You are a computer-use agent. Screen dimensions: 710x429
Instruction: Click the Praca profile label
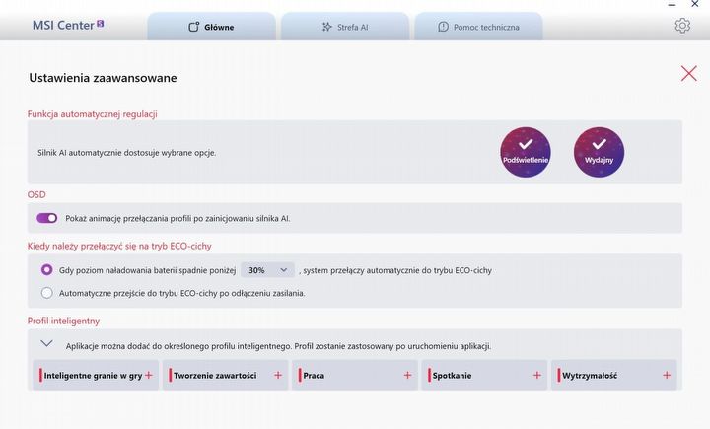click(x=315, y=376)
